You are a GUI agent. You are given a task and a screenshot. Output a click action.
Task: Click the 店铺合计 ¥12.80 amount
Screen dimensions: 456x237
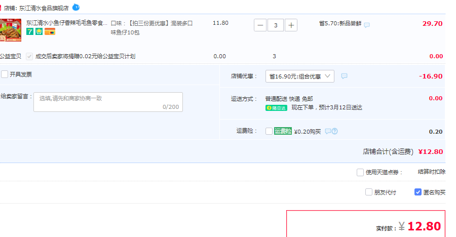coord(430,151)
